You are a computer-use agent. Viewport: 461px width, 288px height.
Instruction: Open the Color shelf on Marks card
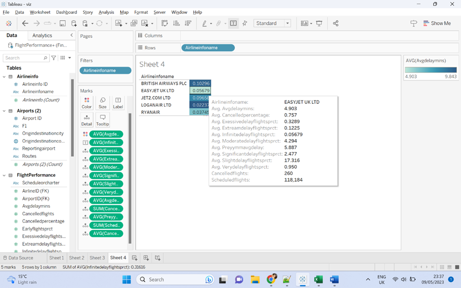(x=86, y=103)
